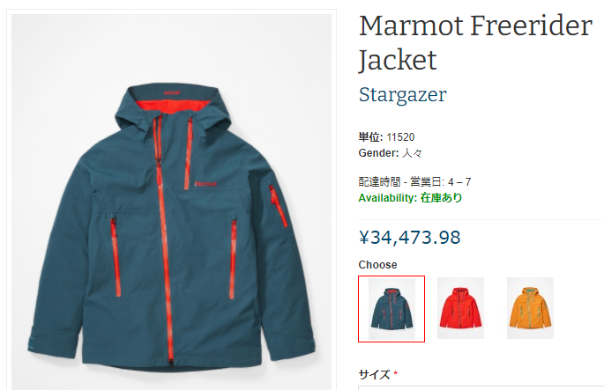Click the サイズ field label
Screen dimensions: 604x390
pos(374,374)
